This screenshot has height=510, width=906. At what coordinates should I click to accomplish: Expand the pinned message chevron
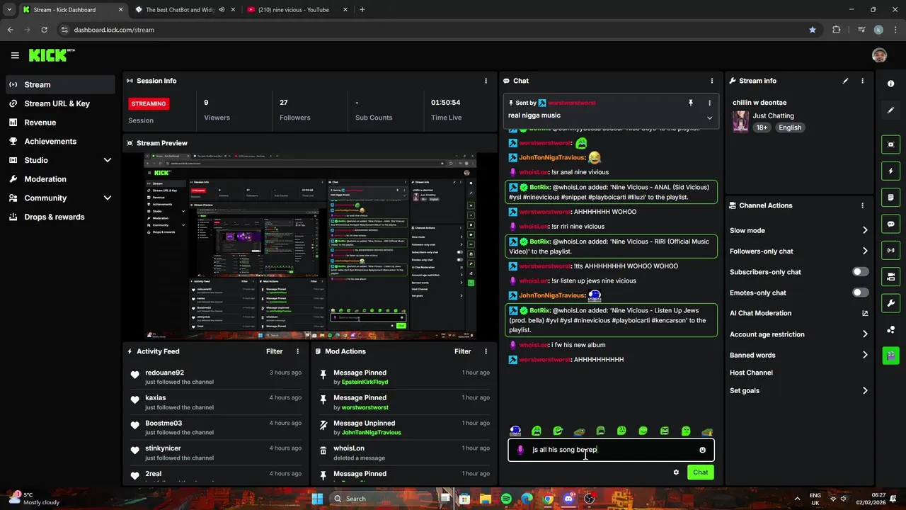(x=709, y=118)
